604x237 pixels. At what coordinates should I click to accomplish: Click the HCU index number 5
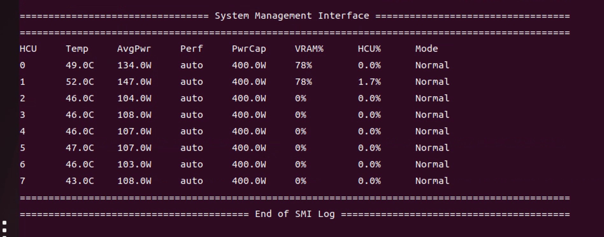22,148
